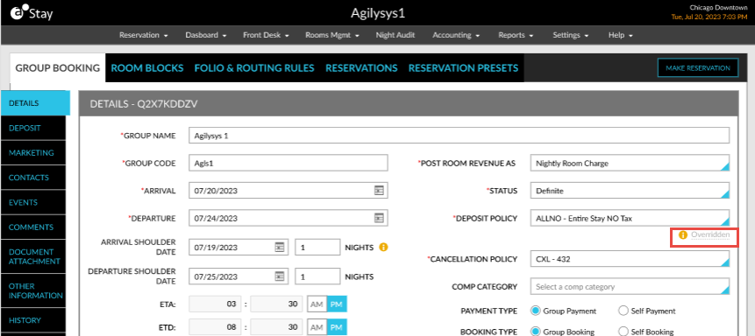Viewport: 755px width, 336px height.
Task: Switch to the Reservation Presets tab
Action: click(463, 68)
